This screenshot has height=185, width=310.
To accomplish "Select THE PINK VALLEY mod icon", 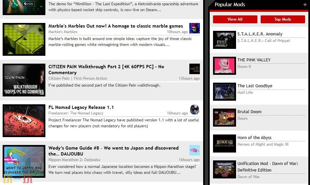I will pos(225,66).
